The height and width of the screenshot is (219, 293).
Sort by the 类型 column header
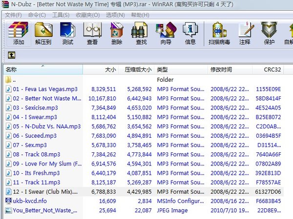coord(181,70)
